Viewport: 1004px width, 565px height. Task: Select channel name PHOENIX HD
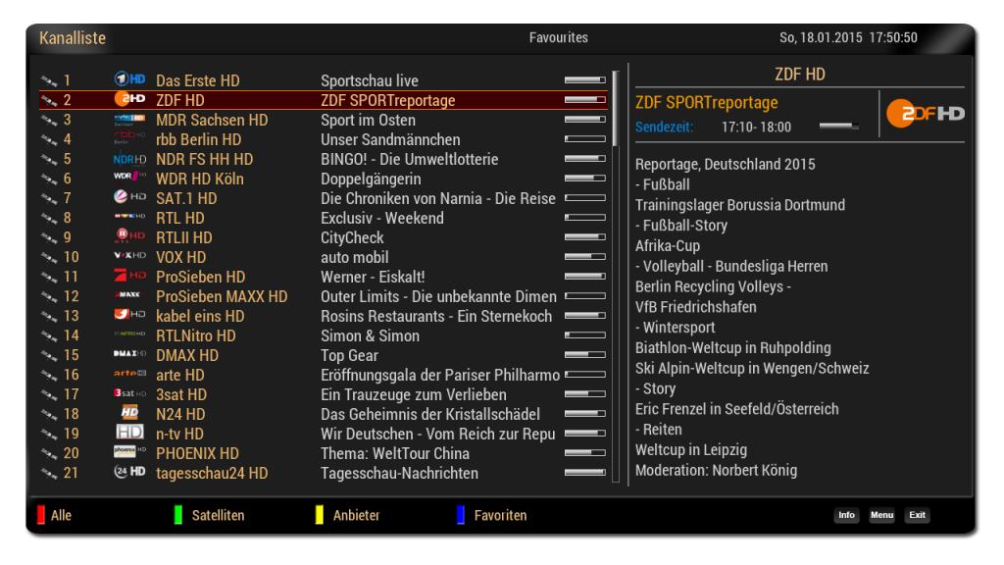pyautogui.click(x=197, y=453)
